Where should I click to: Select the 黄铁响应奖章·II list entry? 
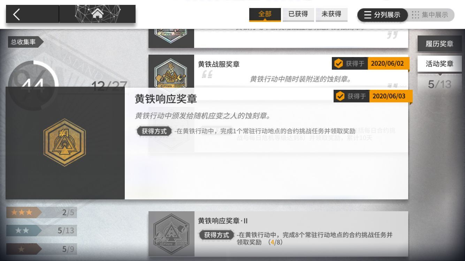[x=278, y=234]
